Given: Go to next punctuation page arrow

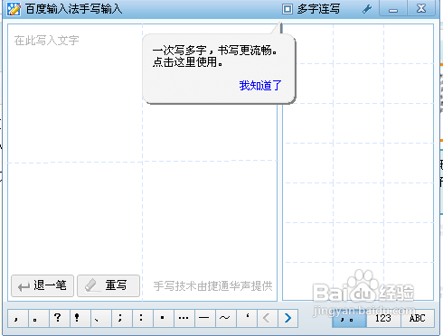Looking at the screenshot, I should 287,318.
